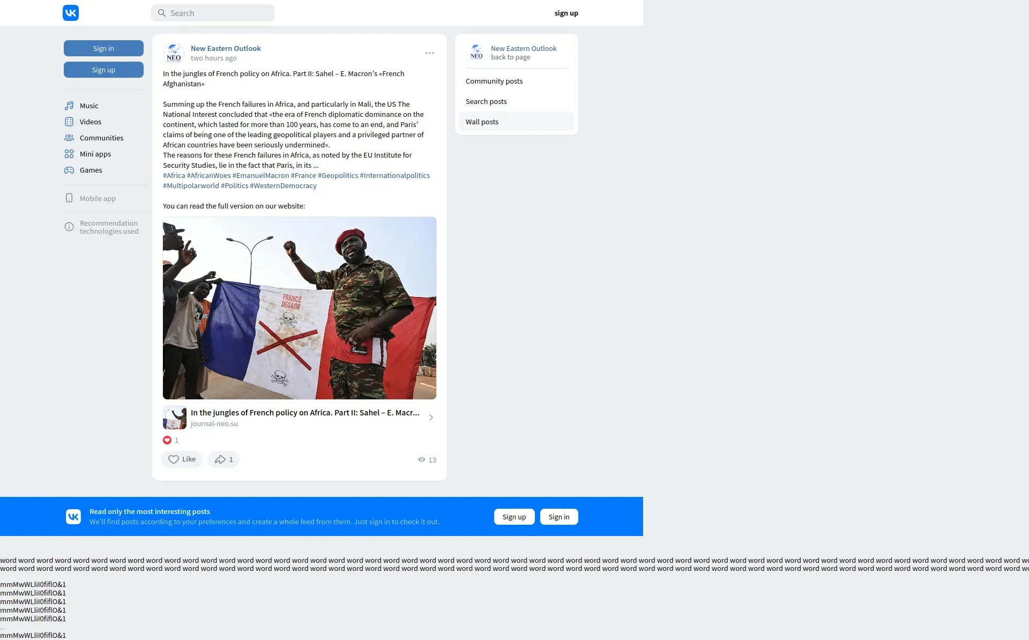Viewport: 1029px width, 640px height.
Task: Click the #Geopolitics hashtag link
Action: pos(338,175)
